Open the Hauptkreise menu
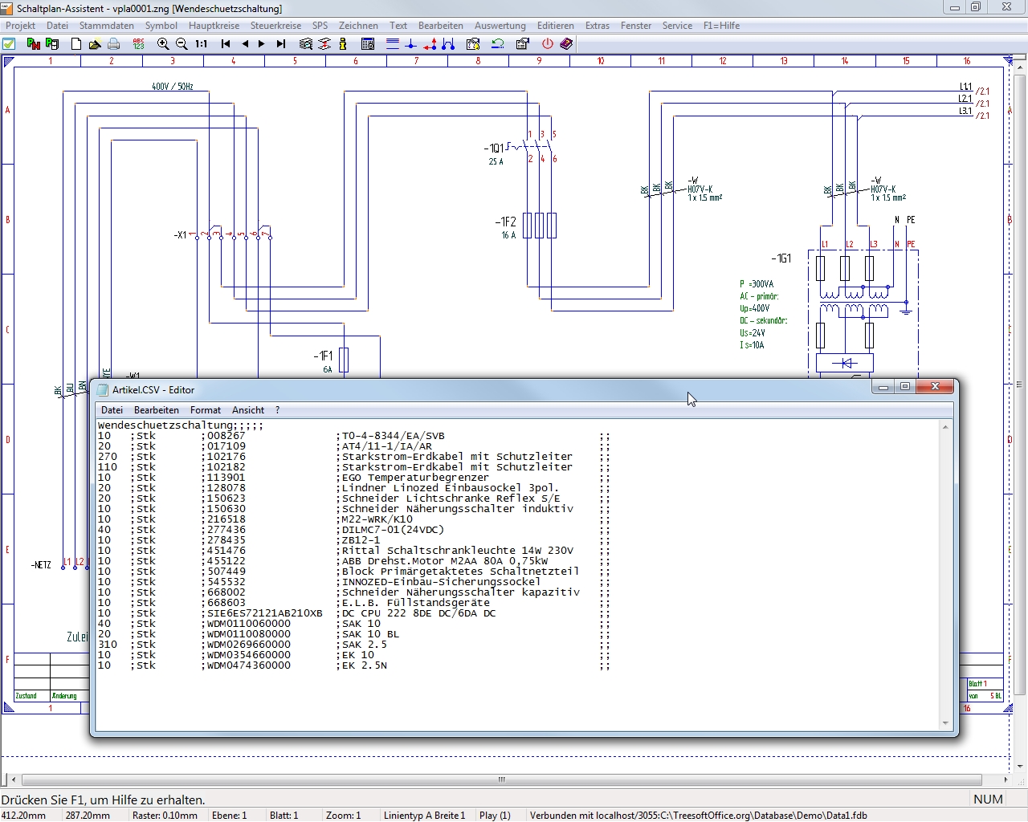Viewport: 1028px width, 822px height. click(x=214, y=26)
